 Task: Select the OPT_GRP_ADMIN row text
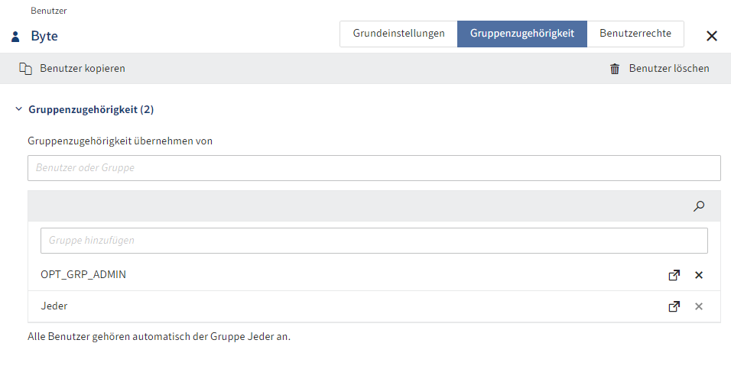(x=83, y=274)
